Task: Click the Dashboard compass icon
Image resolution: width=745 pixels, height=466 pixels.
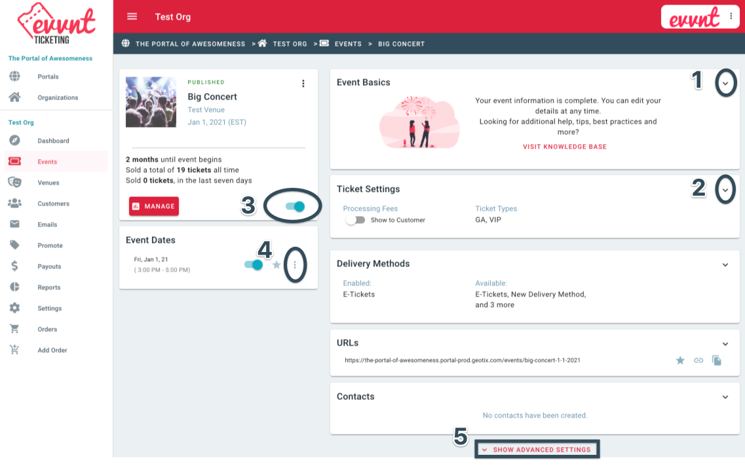Action: [14, 141]
